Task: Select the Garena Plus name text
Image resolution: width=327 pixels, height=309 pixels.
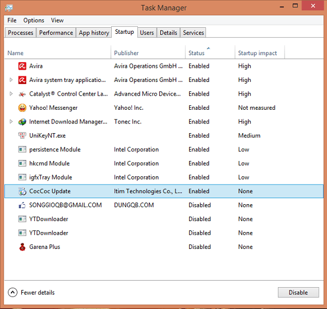Action: coord(45,247)
